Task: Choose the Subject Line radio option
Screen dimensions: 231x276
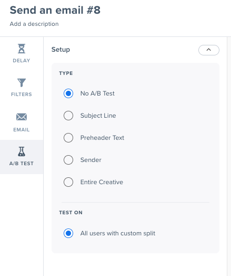Action: pyautogui.click(x=68, y=116)
